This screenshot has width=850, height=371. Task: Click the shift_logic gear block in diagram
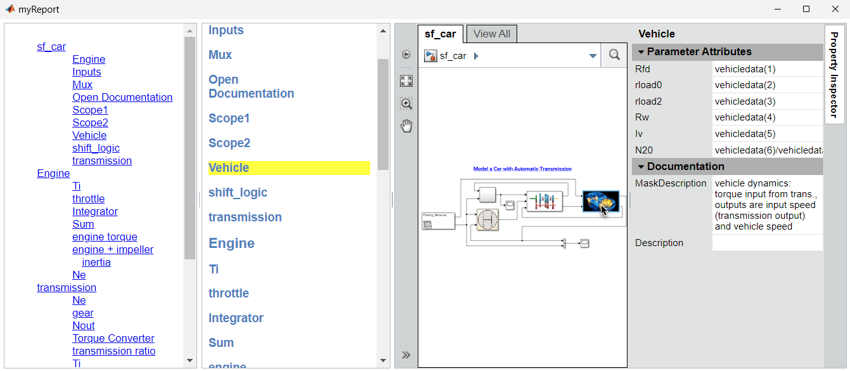click(487, 219)
